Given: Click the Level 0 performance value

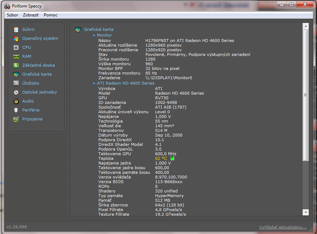Looking at the screenshot, I should 162,112.
